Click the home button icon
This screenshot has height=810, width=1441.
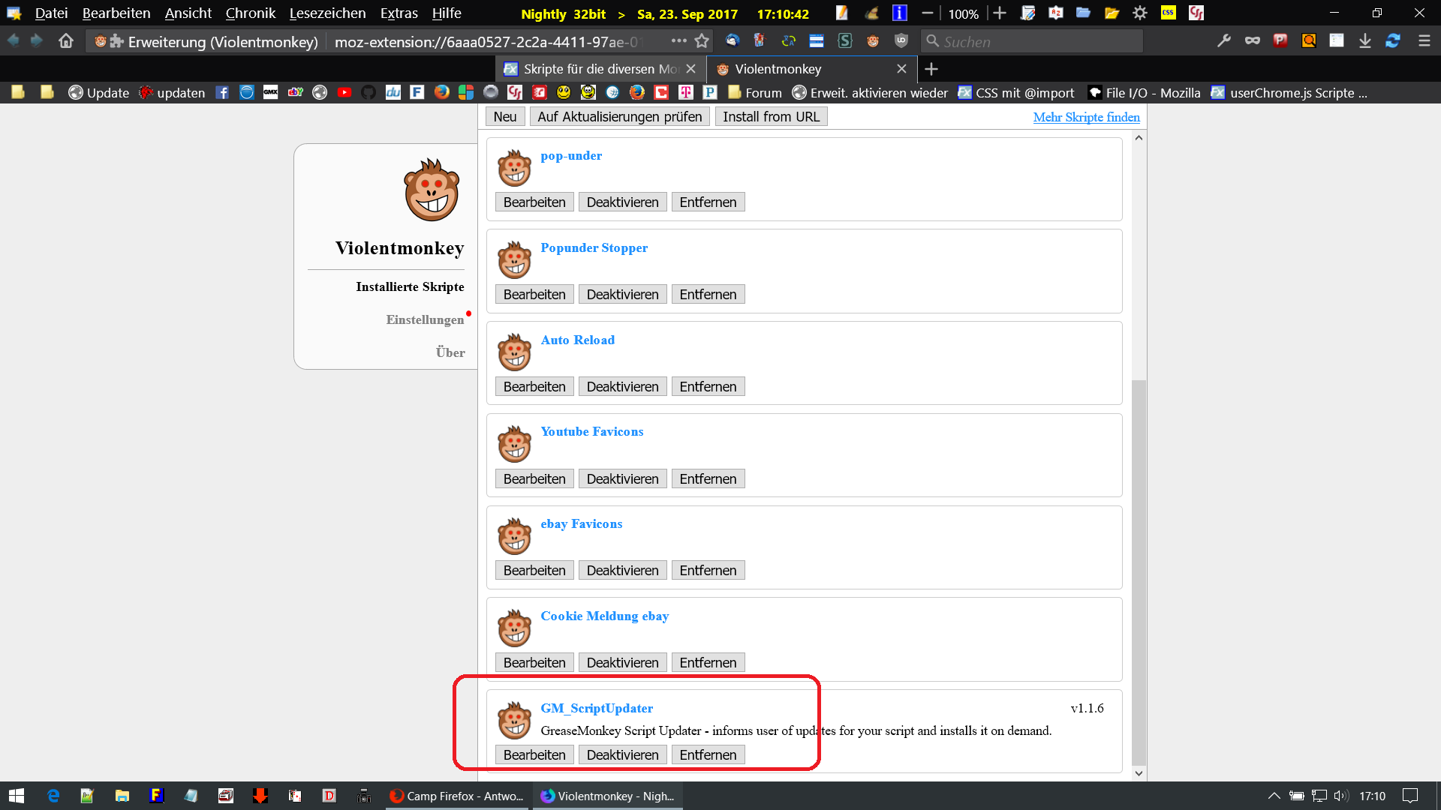point(66,41)
